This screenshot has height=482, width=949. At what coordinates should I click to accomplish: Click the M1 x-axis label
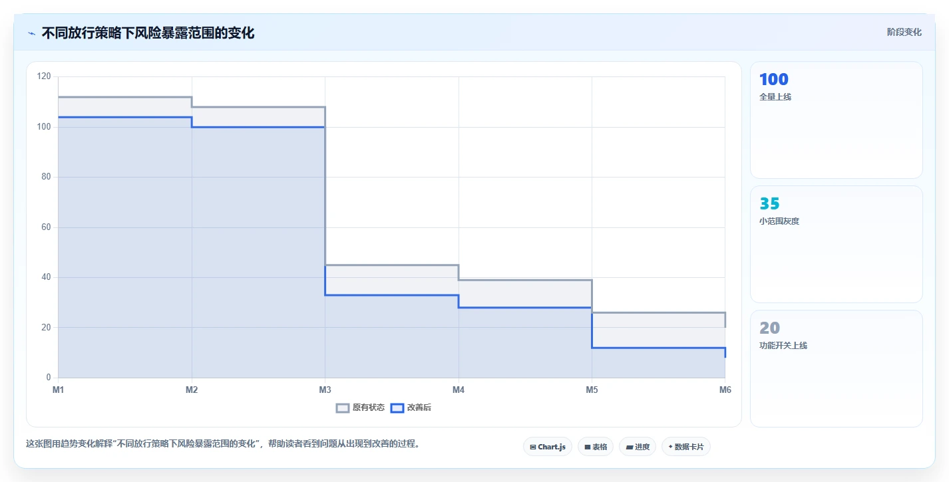59,390
